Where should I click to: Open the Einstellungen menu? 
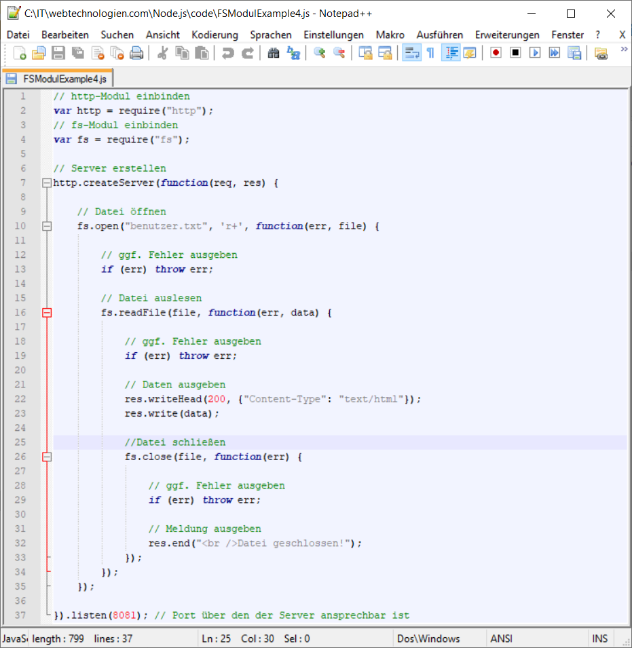[333, 35]
